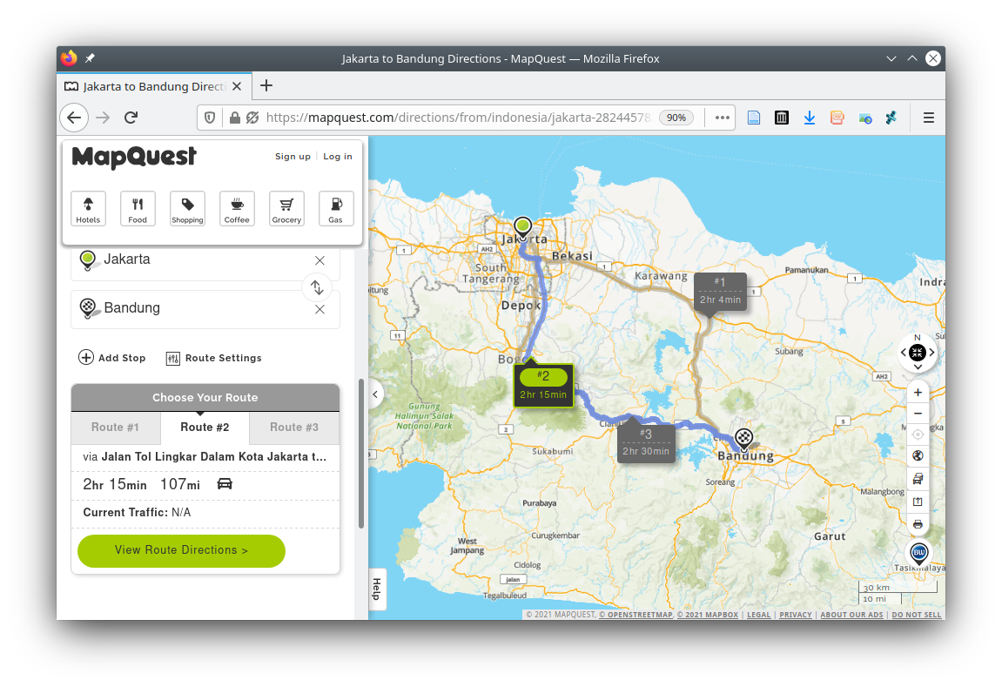Open Route Settings
The width and height of the screenshot is (1002, 687).
[x=213, y=358]
